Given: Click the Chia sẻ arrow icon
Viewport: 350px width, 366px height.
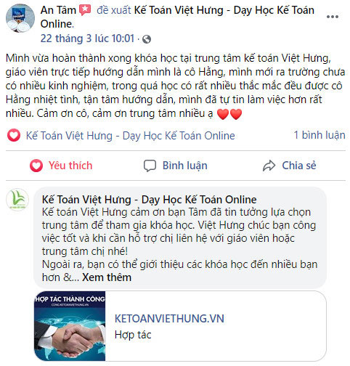Looking at the screenshot, I should (269, 166).
